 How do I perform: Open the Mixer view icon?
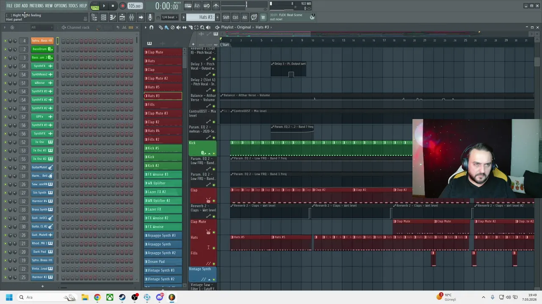pyautogui.click(x=131, y=17)
